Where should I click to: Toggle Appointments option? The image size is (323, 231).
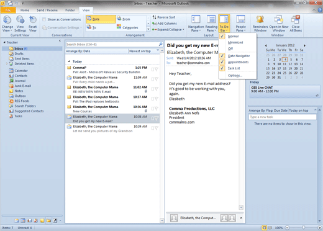tap(238, 62)
